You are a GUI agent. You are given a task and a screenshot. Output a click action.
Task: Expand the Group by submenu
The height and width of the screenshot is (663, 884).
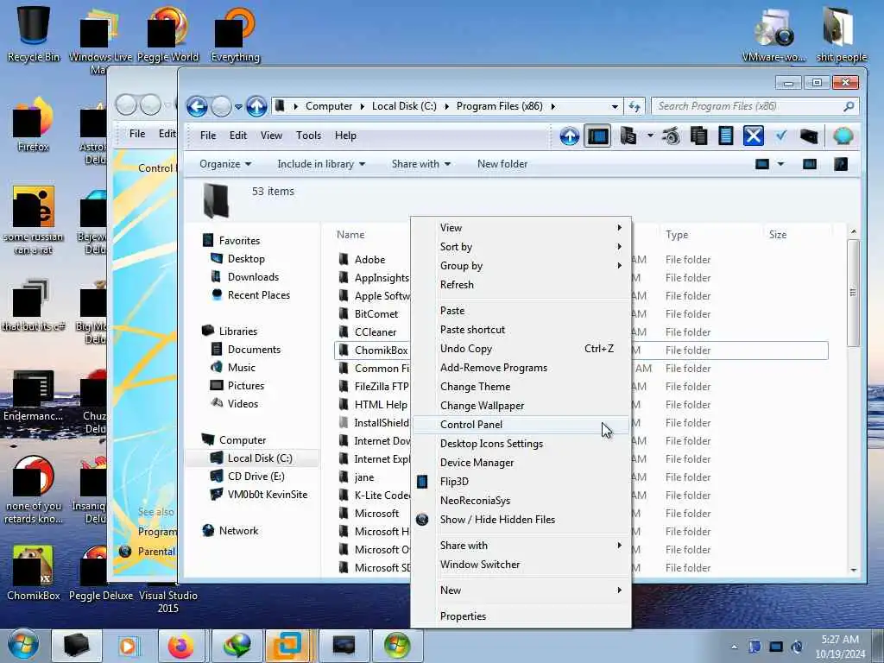(521, 266)
